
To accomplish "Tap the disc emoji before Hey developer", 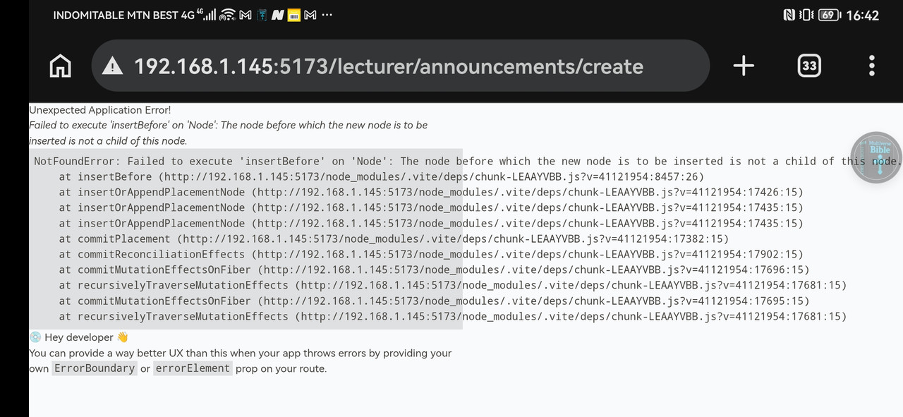I will [35, 337].
